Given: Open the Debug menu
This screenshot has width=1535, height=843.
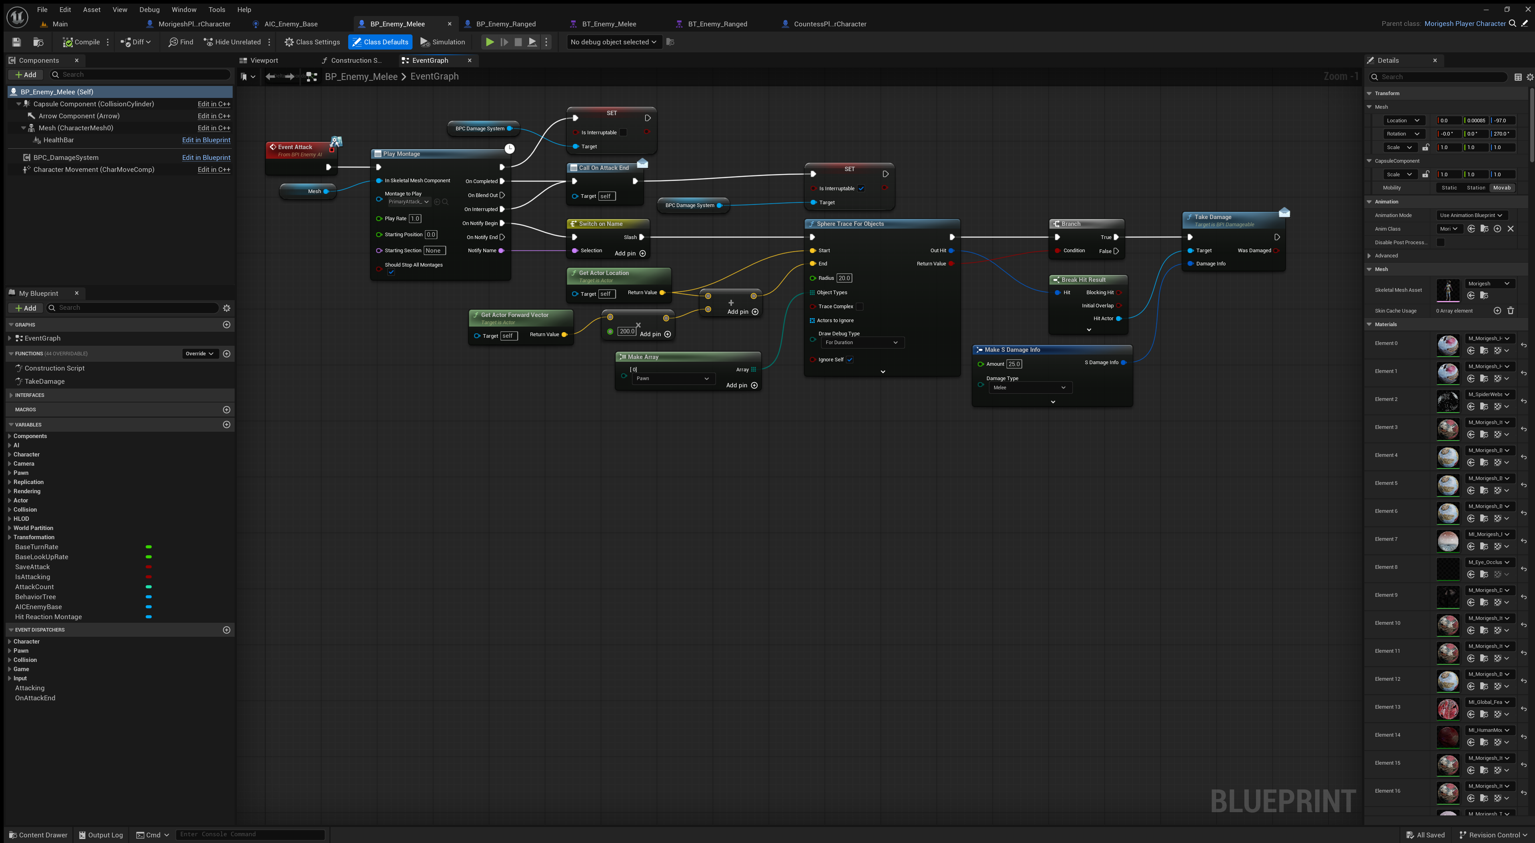Looking at the screenshot, I should [149, 10].
